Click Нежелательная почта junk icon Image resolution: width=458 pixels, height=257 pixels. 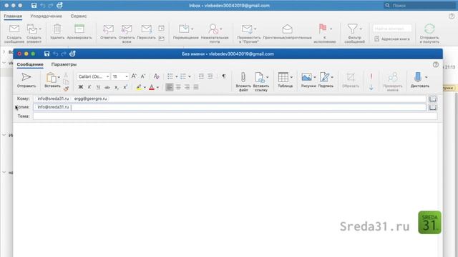[x=215, y=34]
